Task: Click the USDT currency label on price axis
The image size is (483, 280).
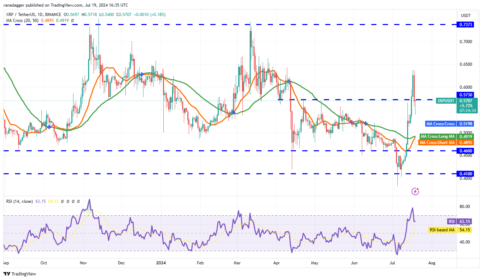Action: click(466, 16)
